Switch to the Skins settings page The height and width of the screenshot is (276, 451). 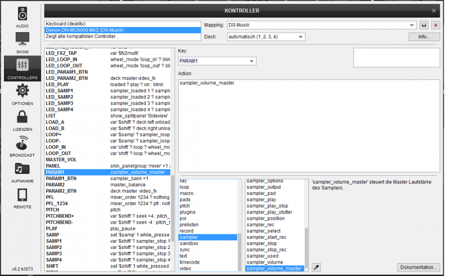[x=22, y=42]
